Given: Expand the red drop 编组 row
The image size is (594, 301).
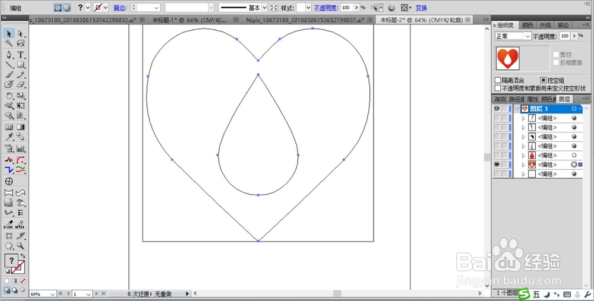Looking at the screenshot, I should (x=523, y=155).
